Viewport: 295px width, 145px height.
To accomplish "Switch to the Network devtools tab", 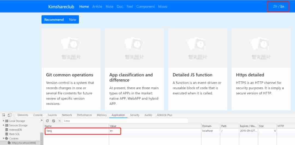I will [67, 115].
